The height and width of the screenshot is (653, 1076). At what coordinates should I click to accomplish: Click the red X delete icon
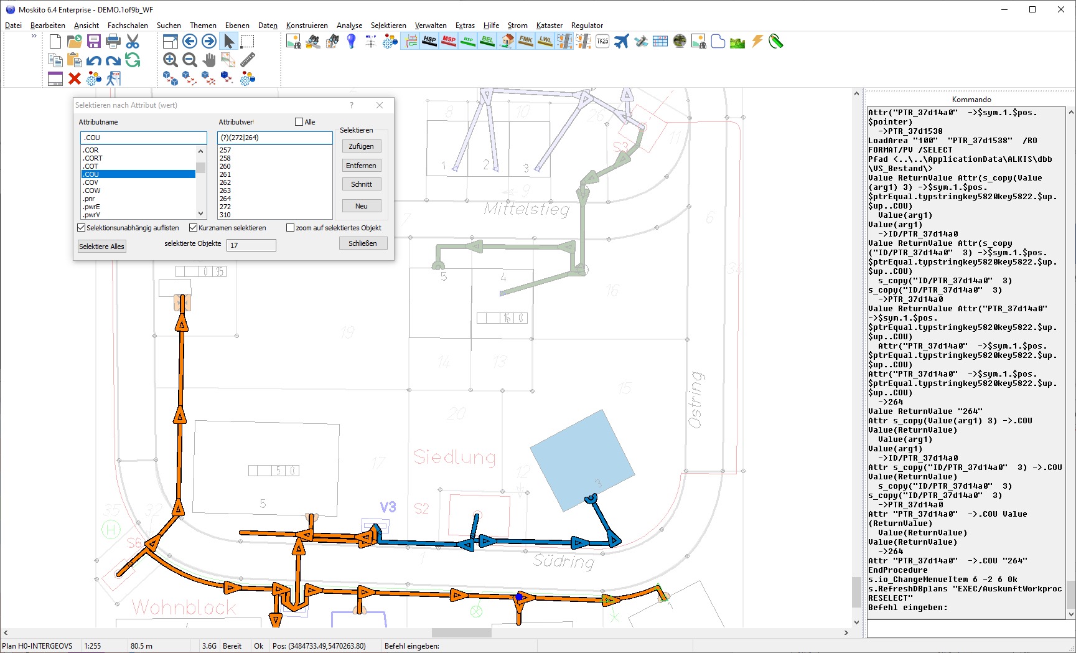(x=75, y=78)
